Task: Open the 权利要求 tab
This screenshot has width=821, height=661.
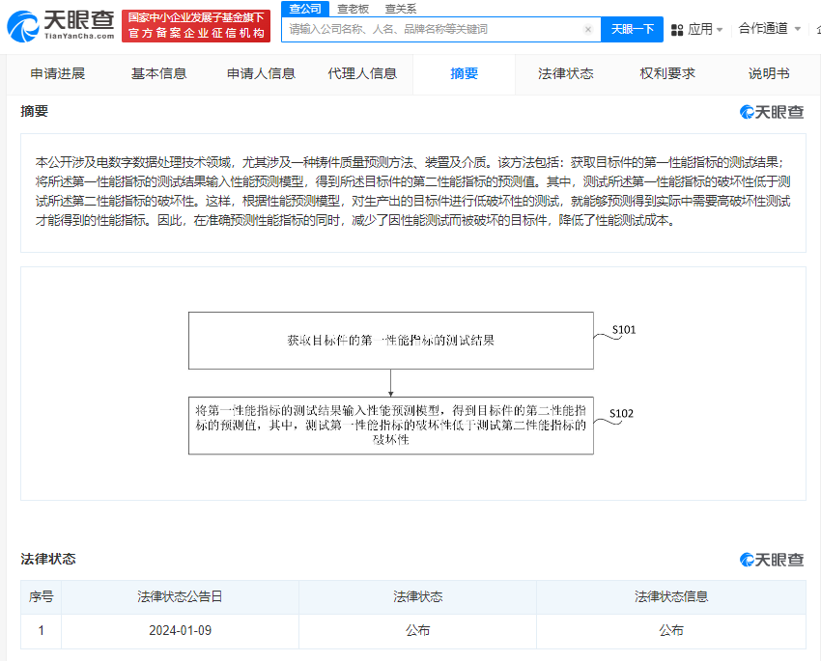Action: [x=666, y=73]
